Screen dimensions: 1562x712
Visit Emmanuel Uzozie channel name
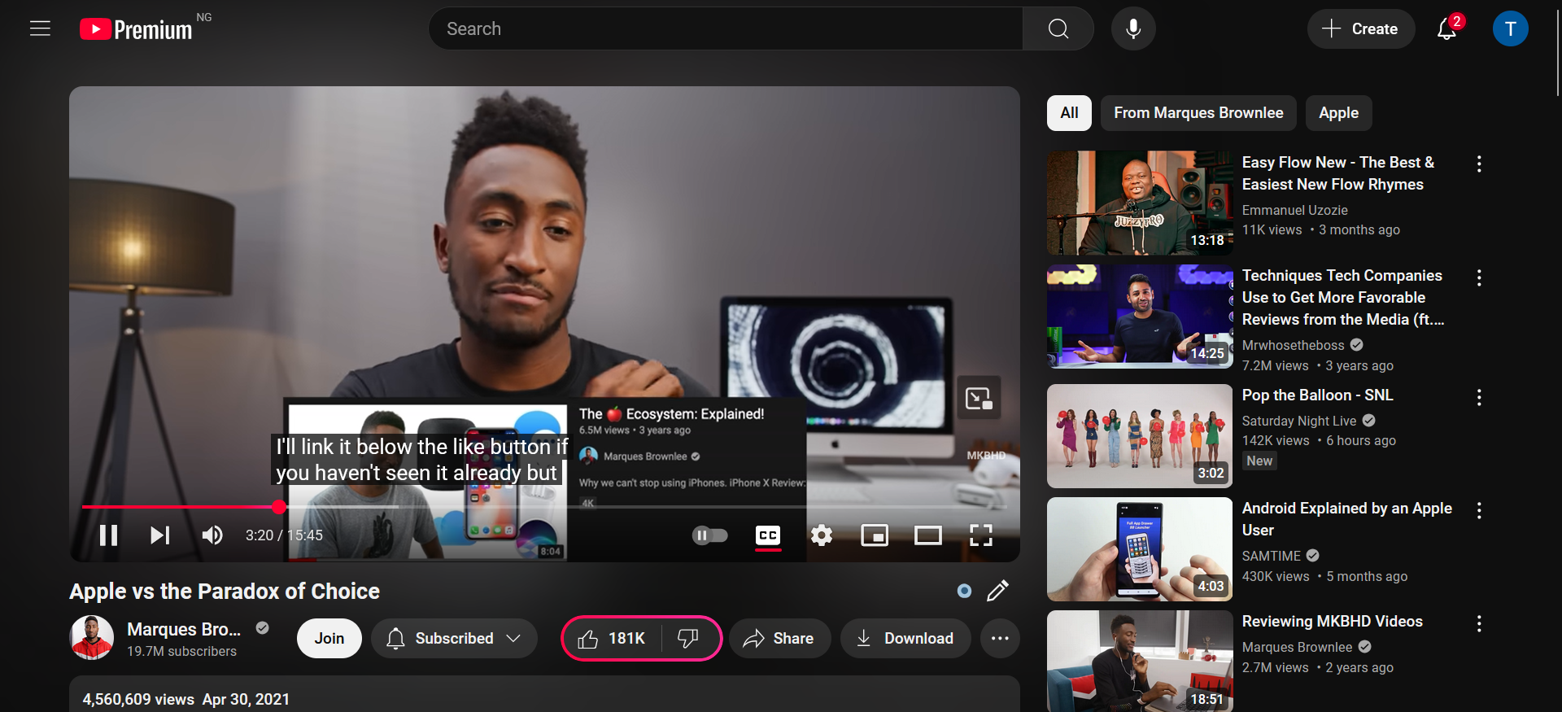[1294, 210]
